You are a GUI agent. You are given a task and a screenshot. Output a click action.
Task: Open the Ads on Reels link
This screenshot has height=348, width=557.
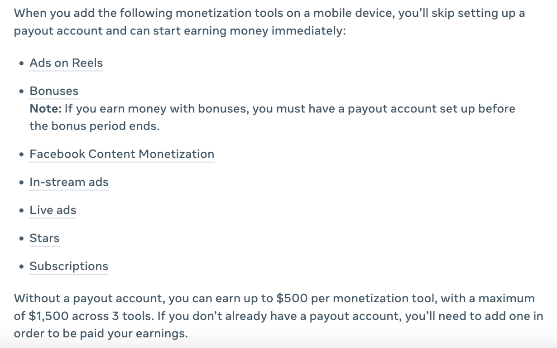(66, 63)
